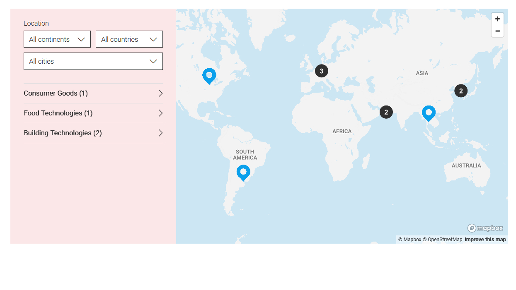The height and width of the screenshot is (290, 516).
Task: Expand the Building Technologies category
Action: click(x=160, y=133)
